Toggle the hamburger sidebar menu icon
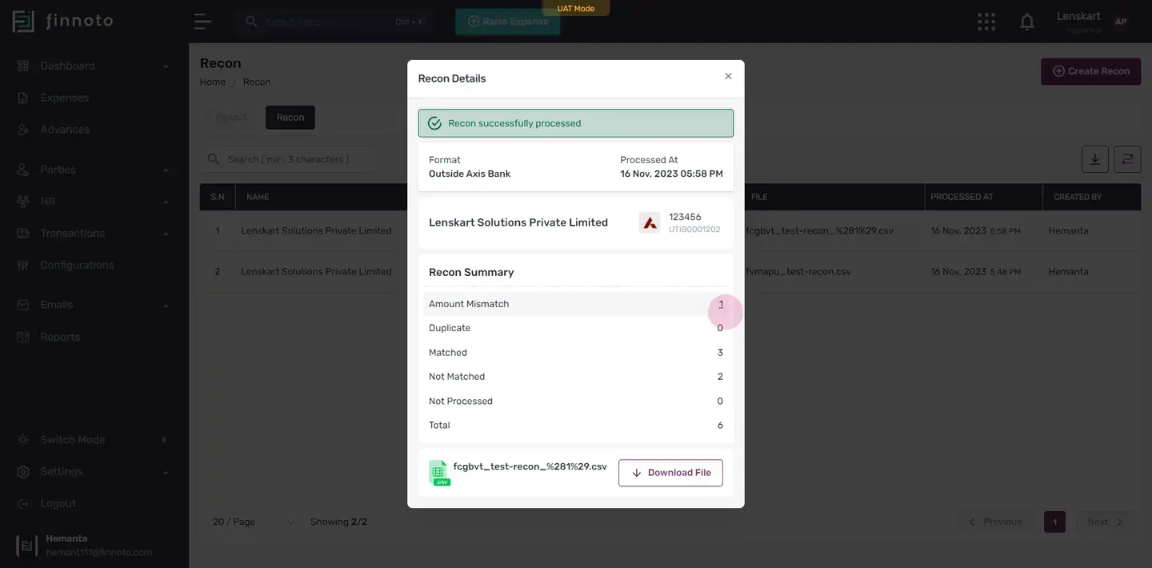The height and width of the screenshot is (568, 1152). pyautogui.click(x=202, y=22)
